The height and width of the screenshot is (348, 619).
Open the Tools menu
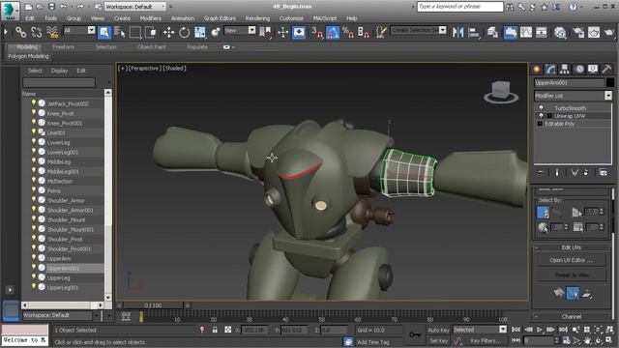coord(50,18)
